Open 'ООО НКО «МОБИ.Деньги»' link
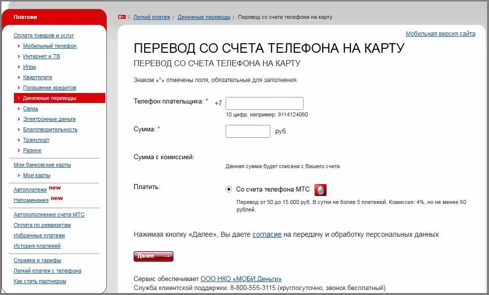Screen dimensions: 489x295 pos(241,279)
